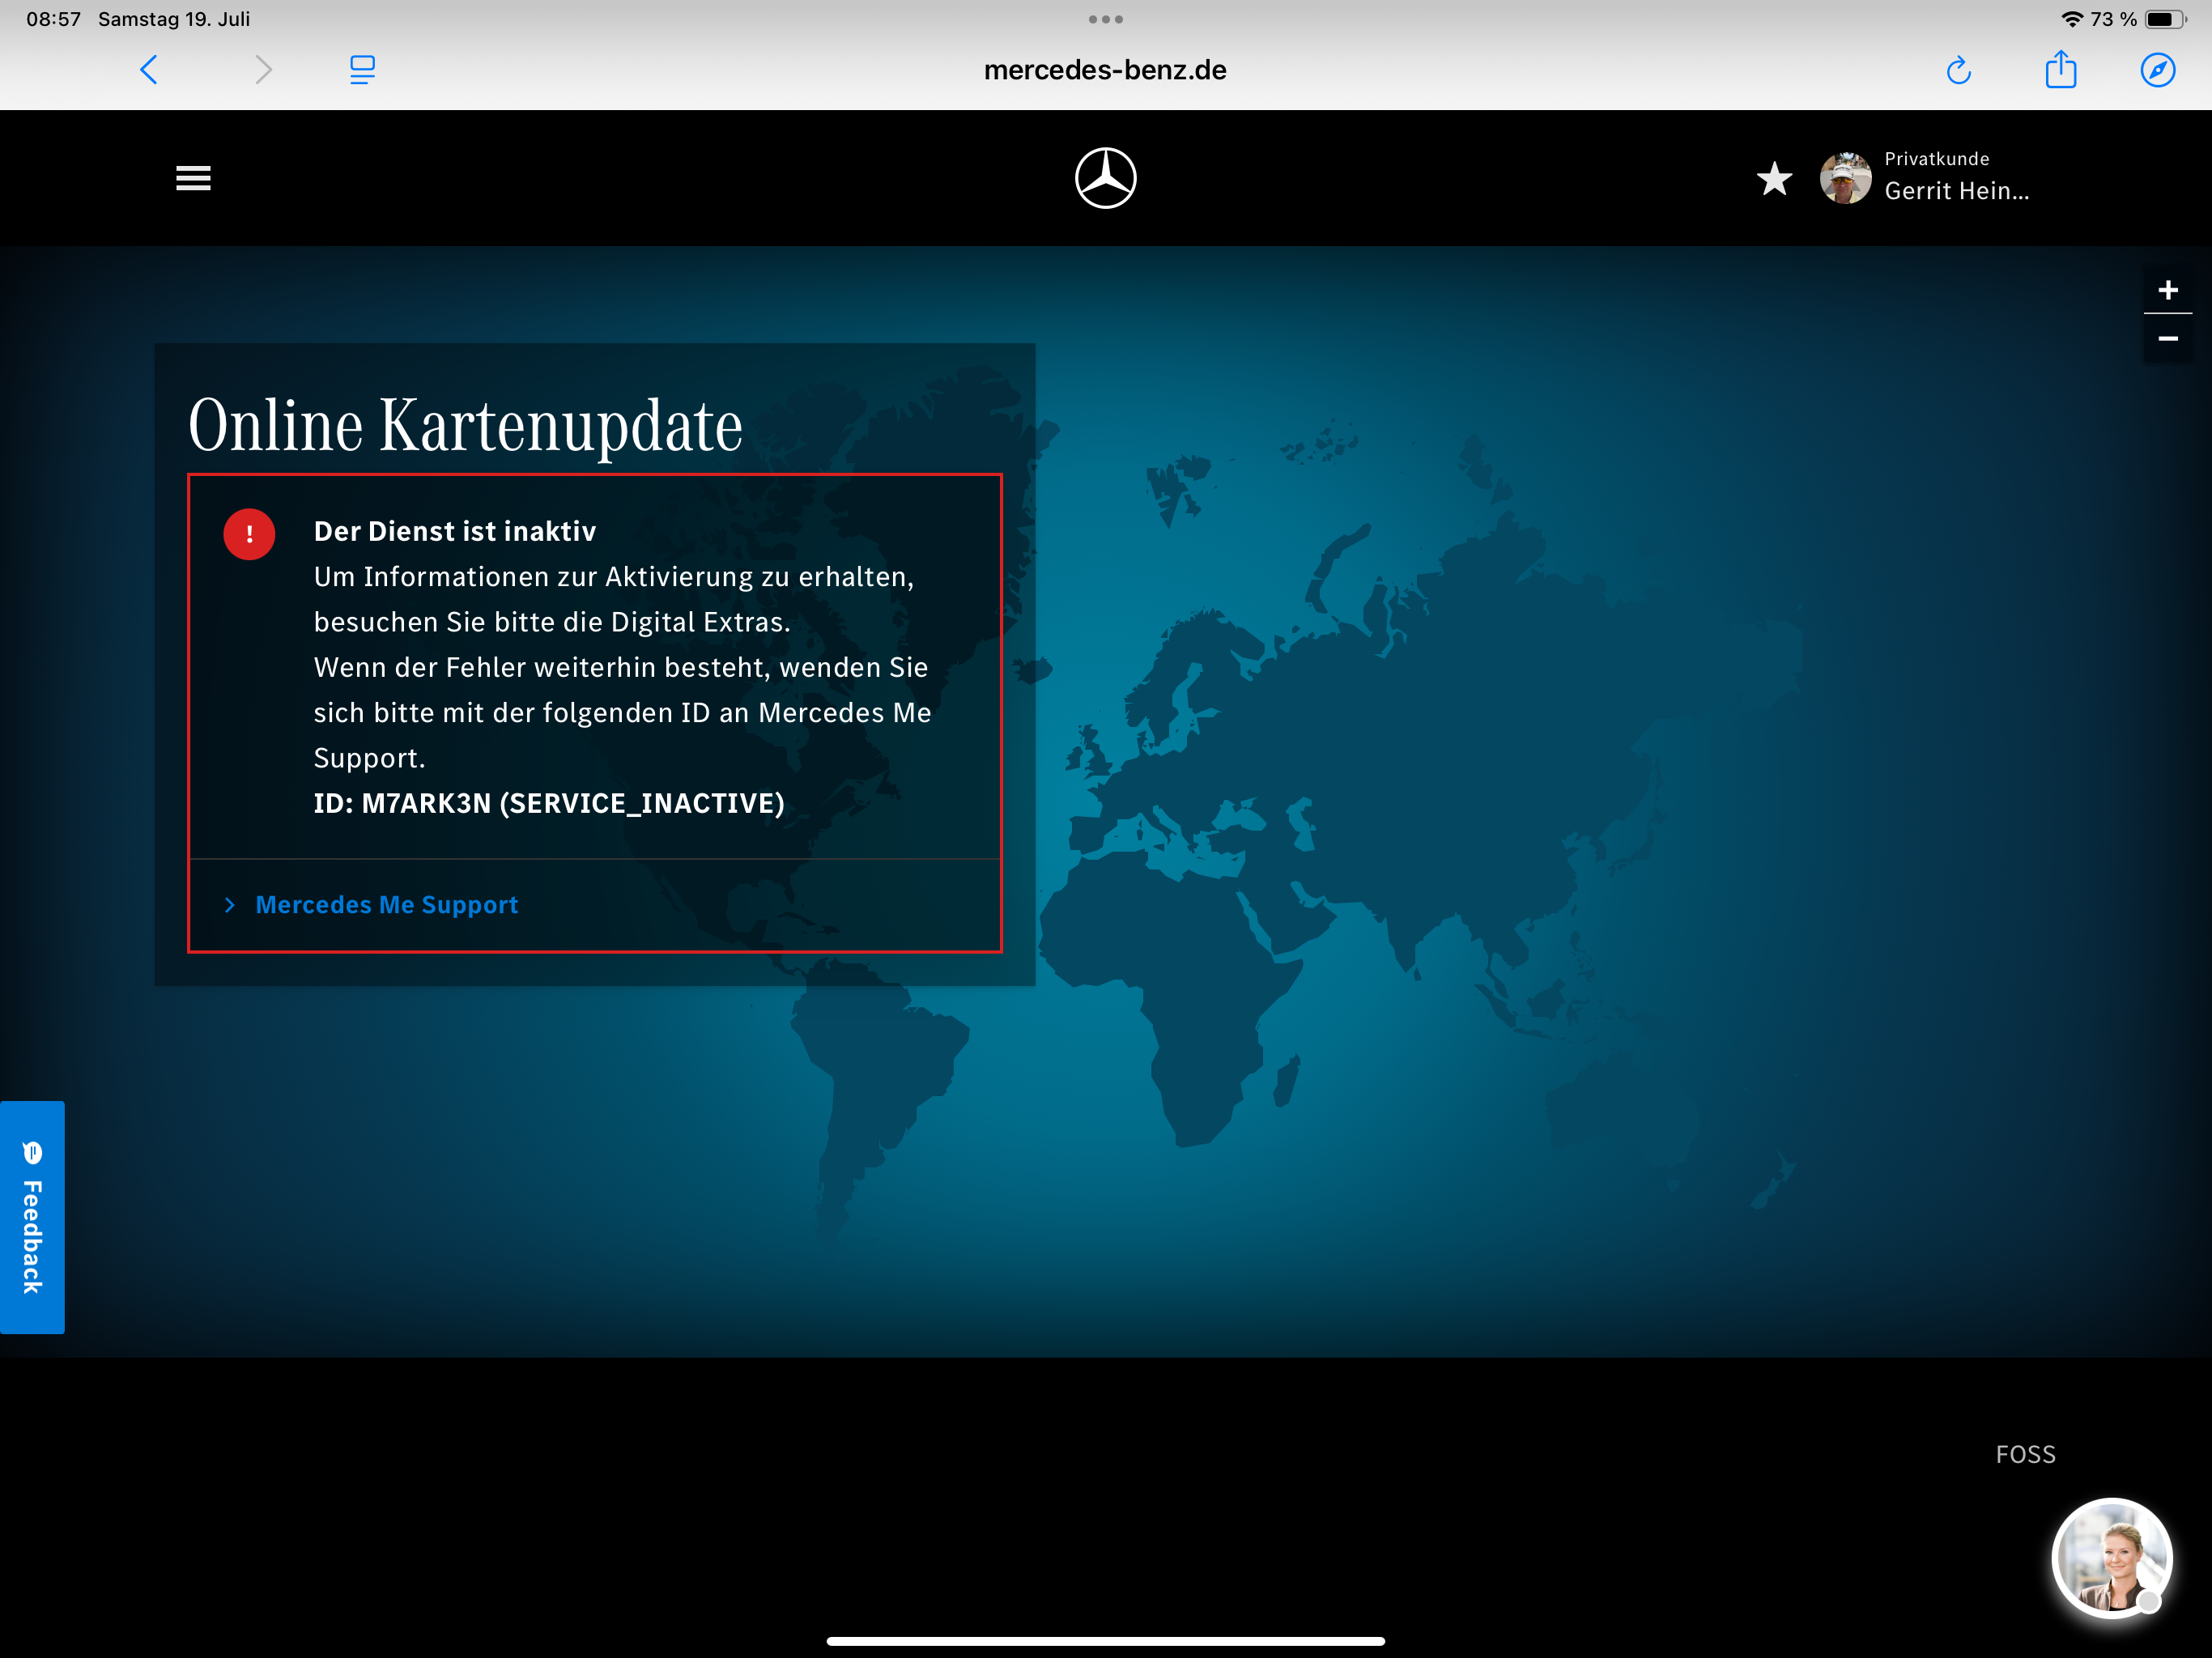Tap the 08:57 clock in status bar
This screenshot has height=1658, width=2212.
pos(53,19)
